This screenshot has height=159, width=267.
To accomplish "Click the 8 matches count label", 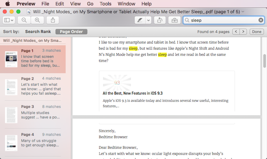I will coord(51,107).
